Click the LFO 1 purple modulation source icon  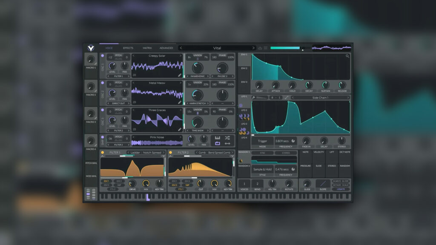click(241, 105)
